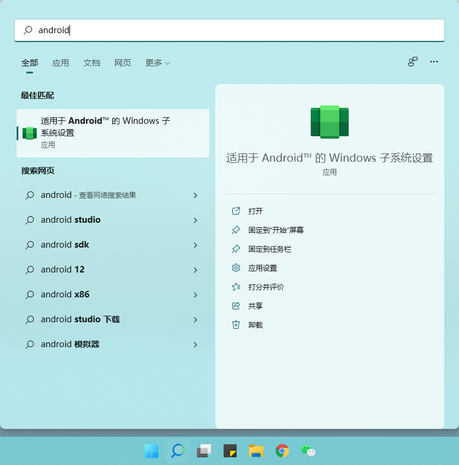Viewport: 459px width, 465px height.
Task: Switch to the 网页 filter tab
Action: (123, 63)
